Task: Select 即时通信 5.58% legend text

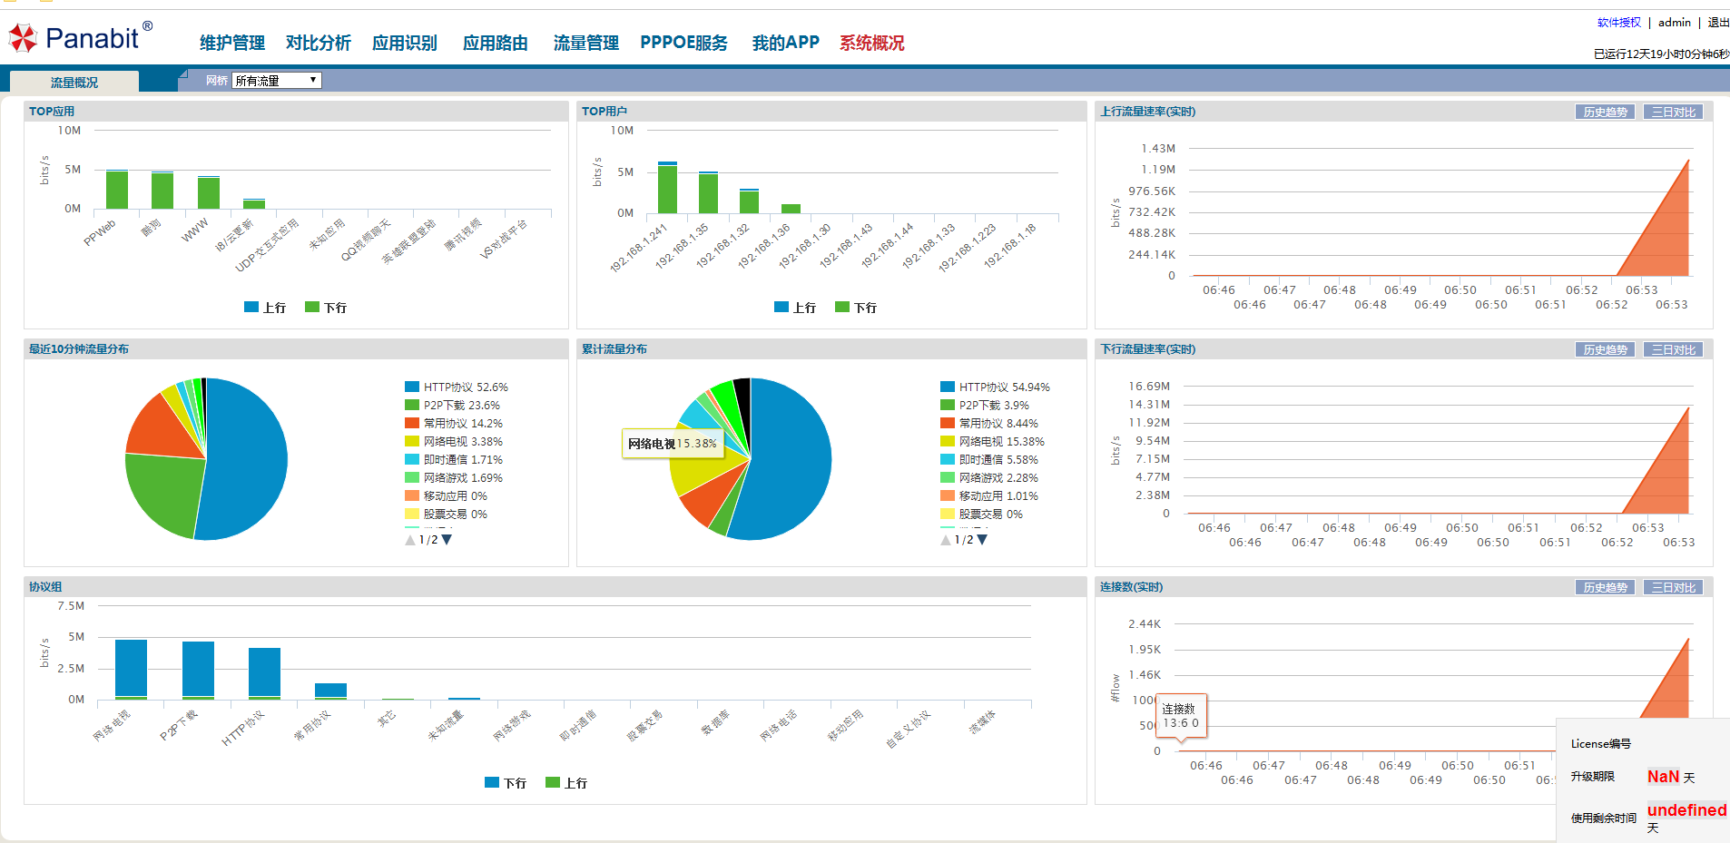Action: [998, 459]
